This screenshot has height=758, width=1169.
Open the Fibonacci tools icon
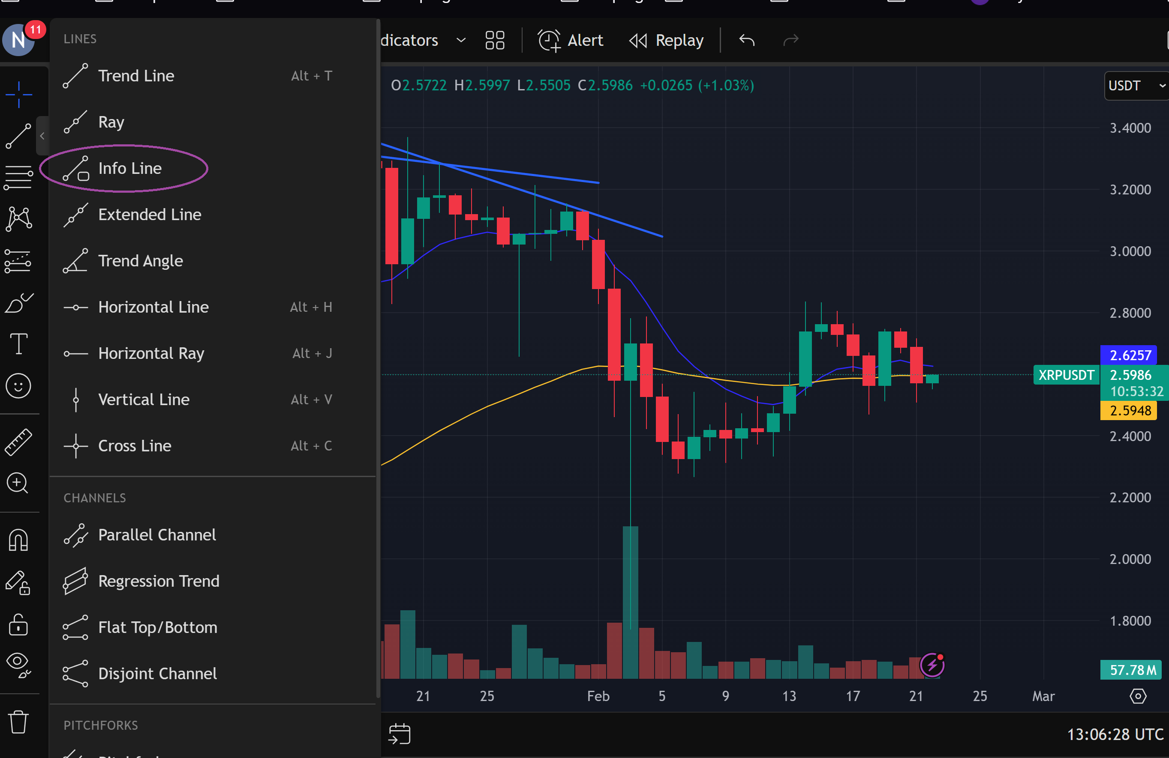pyautogui.click(x=19, y=176)
